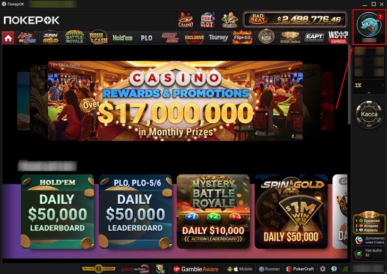The width and height of the screenshot is (387, 274).
Task: Open the All-in or Fold games
Action: point(27,38)
